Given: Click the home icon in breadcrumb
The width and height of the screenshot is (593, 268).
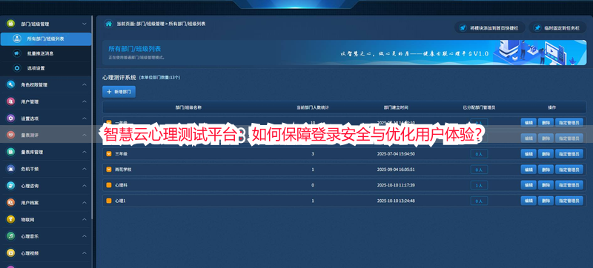Looking at the screenshot, I should [x=108, y=24].
